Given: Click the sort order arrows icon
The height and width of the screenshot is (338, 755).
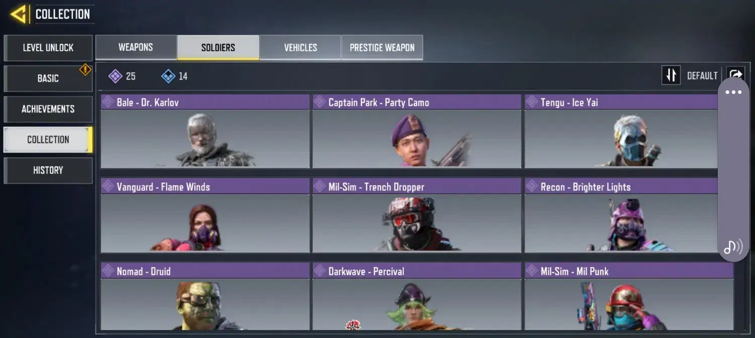Looking at the screenshot, I should click(x=671, y=76).
